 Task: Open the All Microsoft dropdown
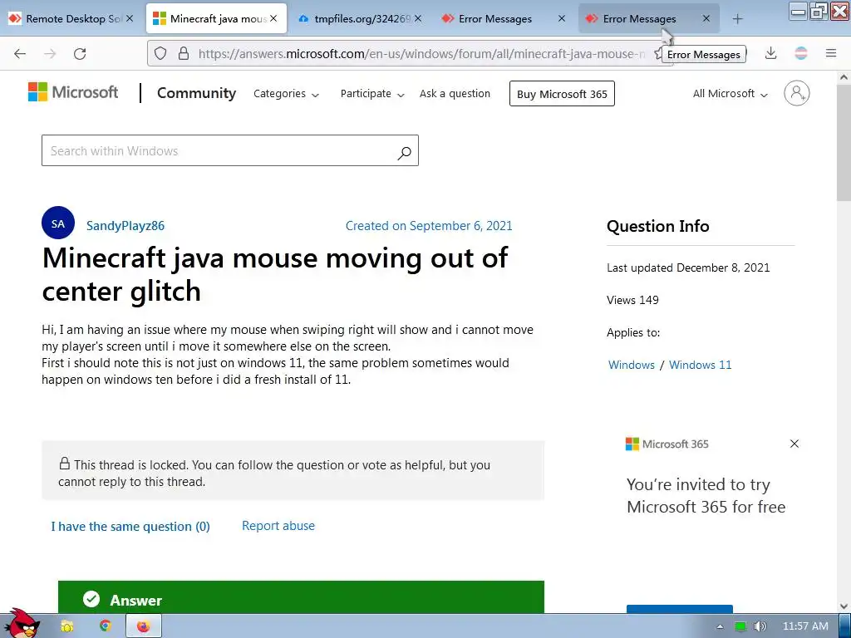730,94
